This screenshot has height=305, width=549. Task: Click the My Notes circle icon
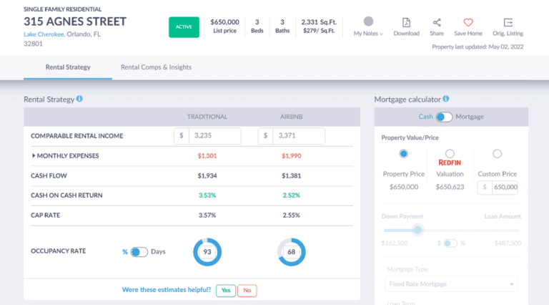pos(368,21)
